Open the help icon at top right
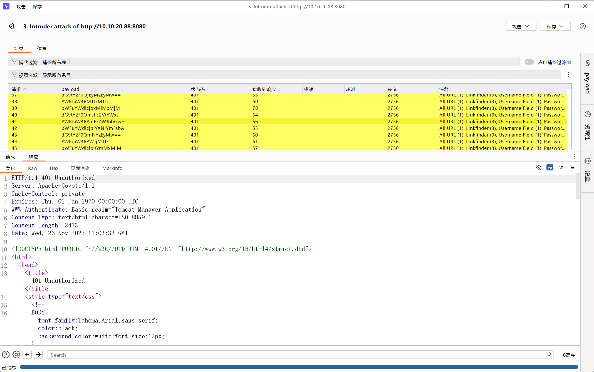The image size is (594, 372). (x=583, y=26)
